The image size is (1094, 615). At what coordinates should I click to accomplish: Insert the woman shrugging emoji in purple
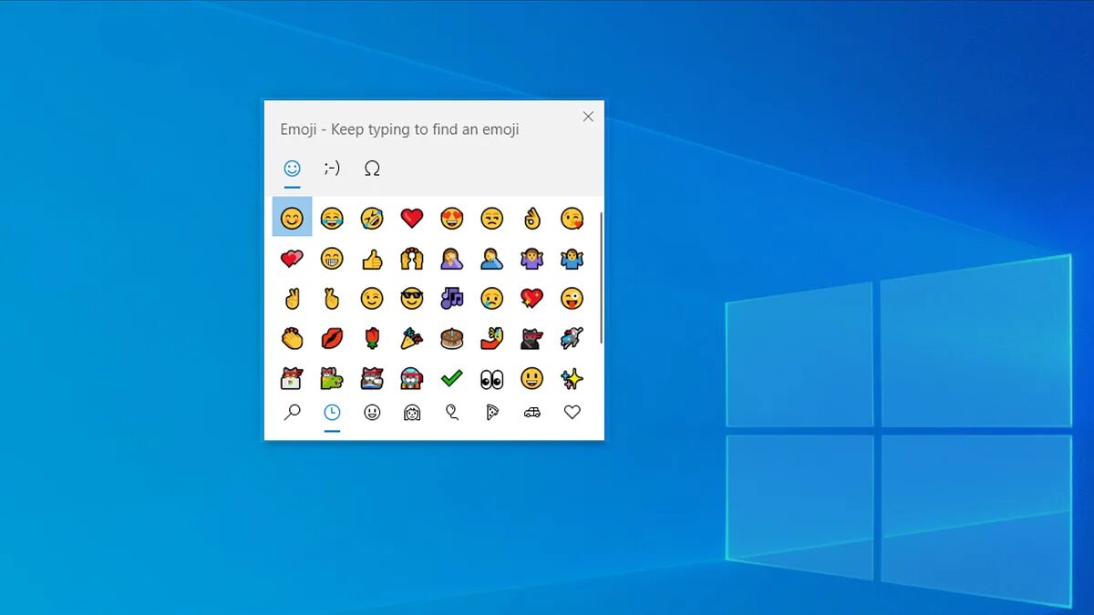click(532, 259)
